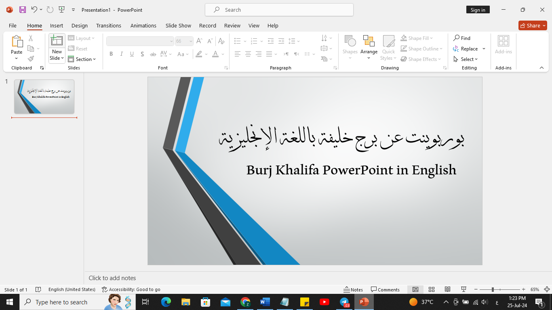This screenshot has height=310, width=552.
Task: Open the File tab
Action: 13,25
